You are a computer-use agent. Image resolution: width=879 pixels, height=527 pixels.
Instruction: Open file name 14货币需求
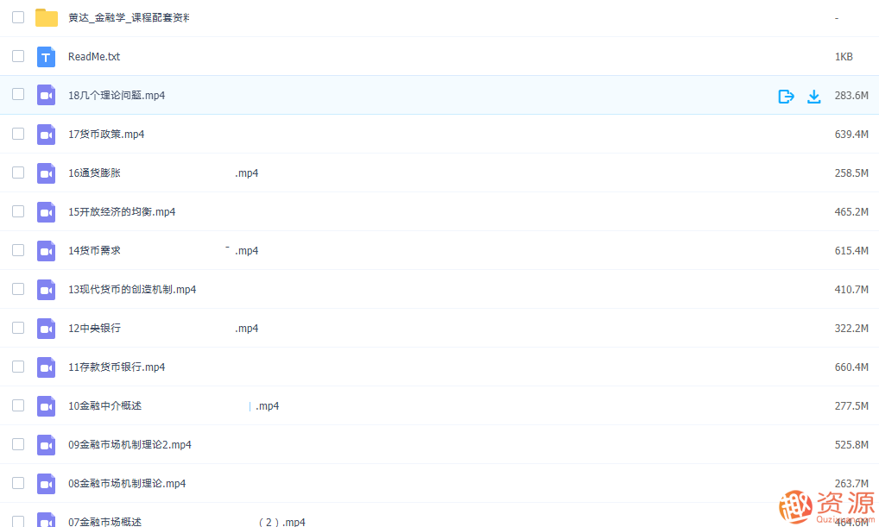pyautogui.click(x=94, y=251)
